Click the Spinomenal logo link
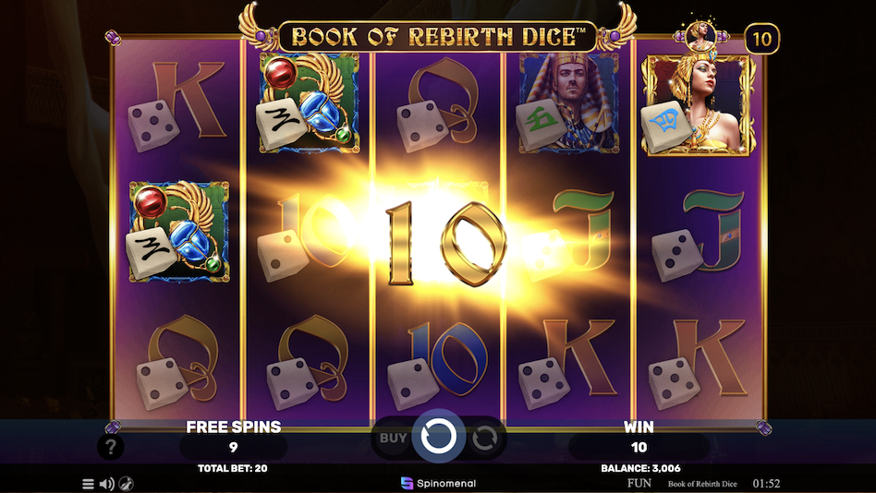This screenshot has height=493, width=876. pyautogui.click(x=439, y=483)
